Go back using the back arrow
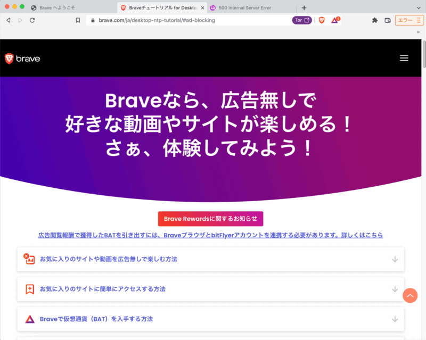 tap(8, 20)
